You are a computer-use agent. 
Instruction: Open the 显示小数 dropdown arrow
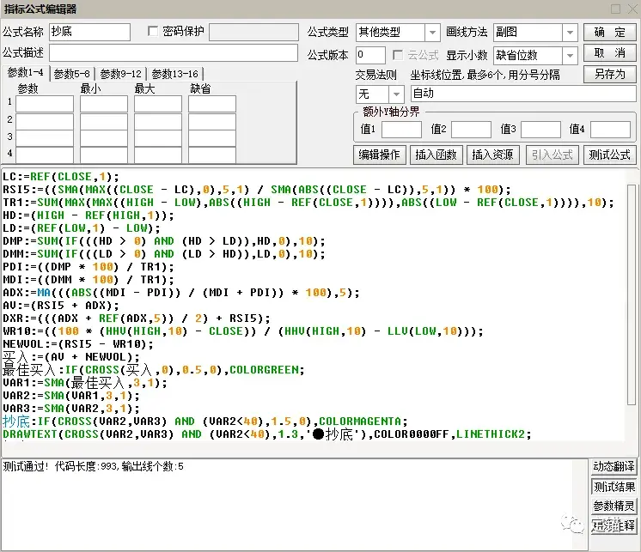pos(570,56)
